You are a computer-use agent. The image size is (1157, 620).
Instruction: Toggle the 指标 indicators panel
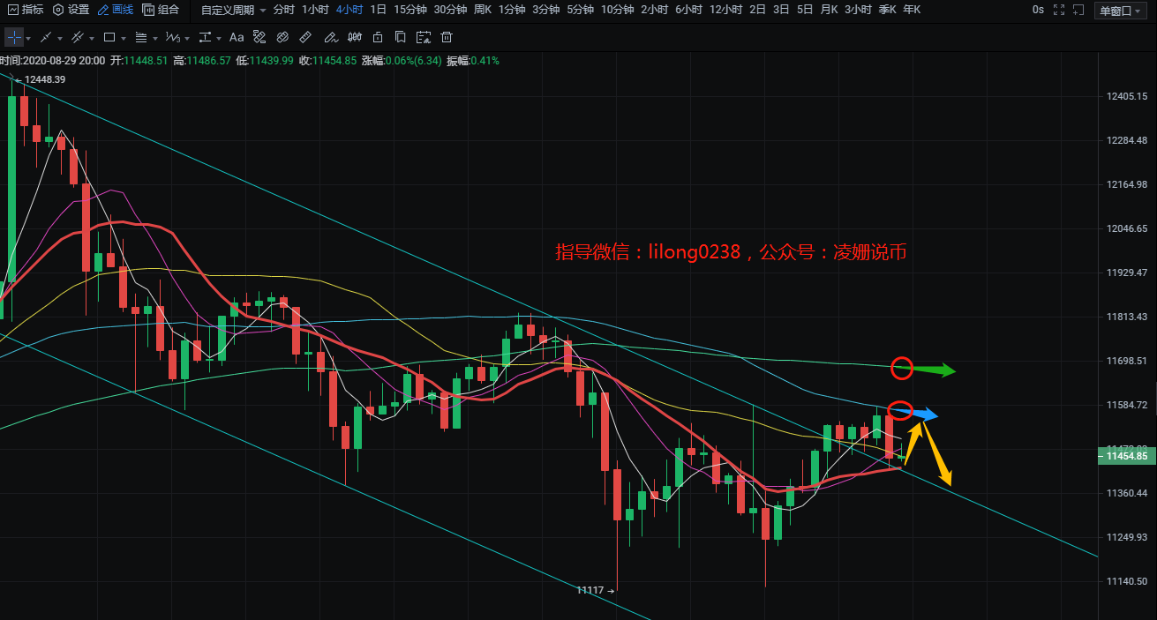[25, 10]
